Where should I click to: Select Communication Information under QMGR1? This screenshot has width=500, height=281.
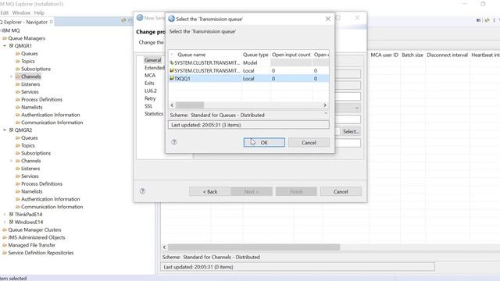tap(52, 123)
